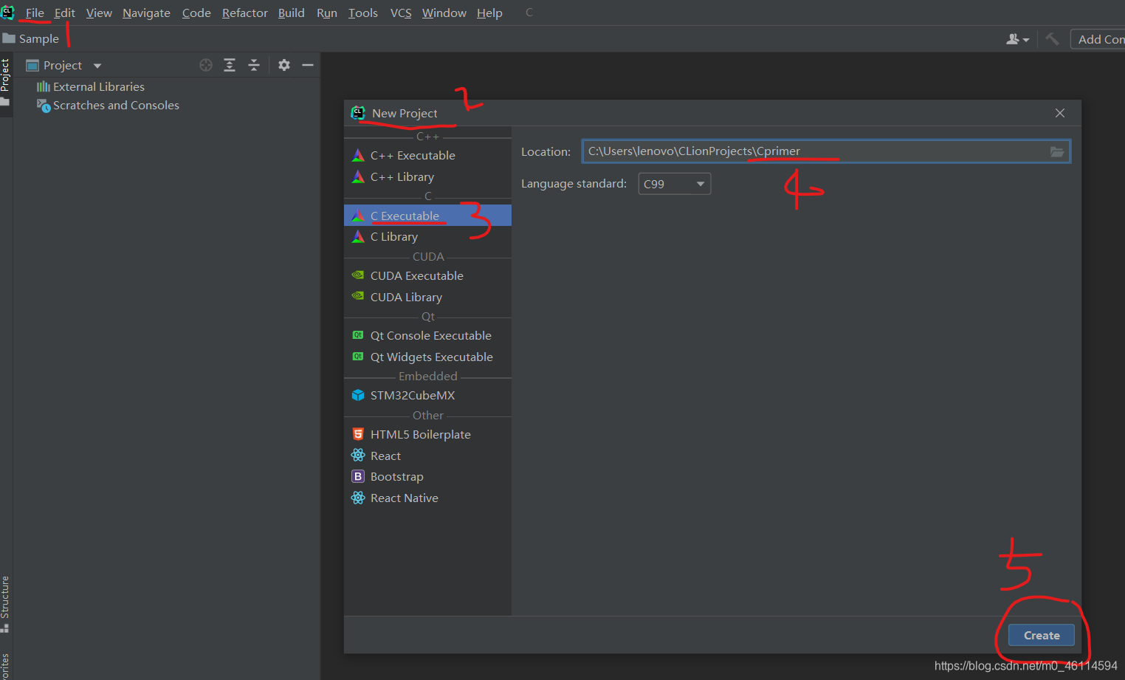Select React project type
1125x680 pixels.
click(427, 456)
